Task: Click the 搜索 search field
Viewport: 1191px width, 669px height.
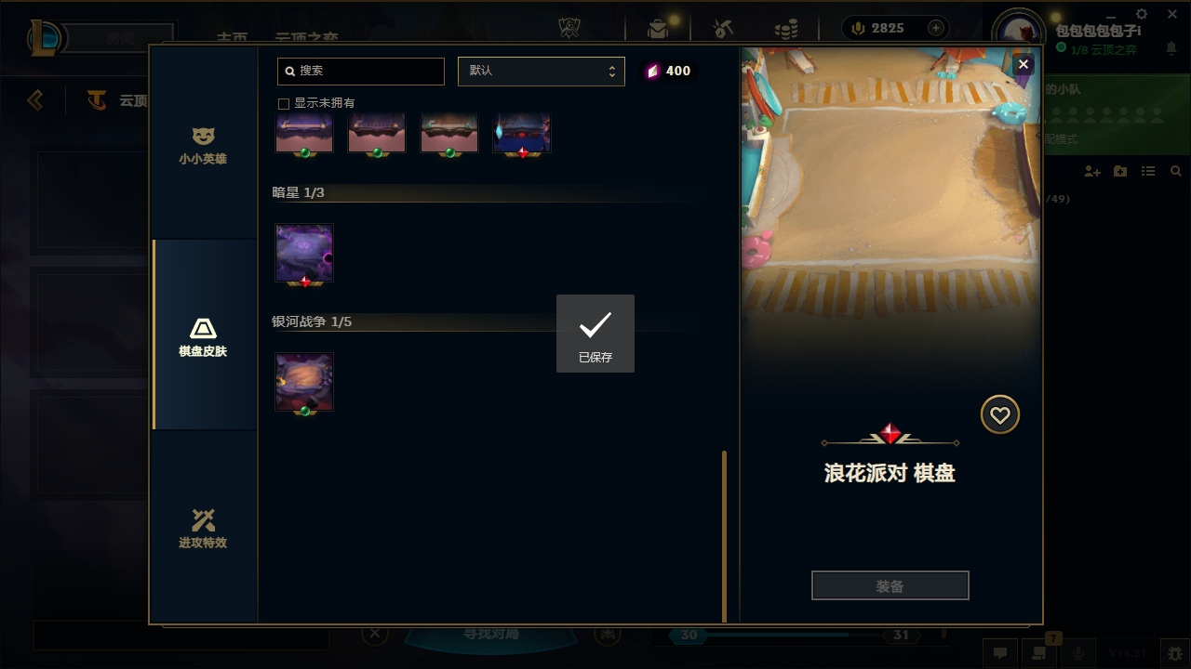Action: tap(361, 72)
